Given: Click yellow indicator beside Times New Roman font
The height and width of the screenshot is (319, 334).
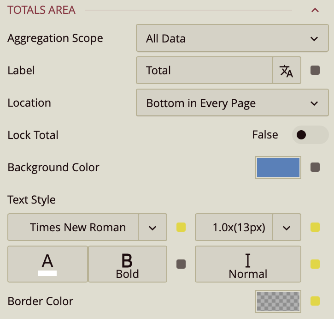Looking at the screenshot, I should tap(181, 227).
